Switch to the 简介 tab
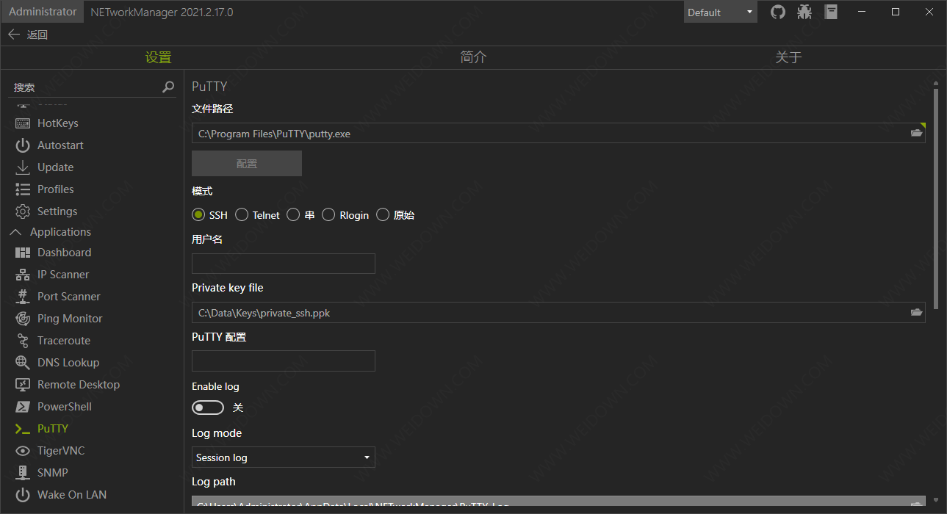This screenshot has height=514, width=947. coord(473,57)
